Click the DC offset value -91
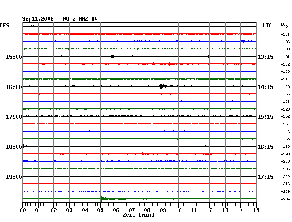 pyautogui.click(x=286, y=57)
